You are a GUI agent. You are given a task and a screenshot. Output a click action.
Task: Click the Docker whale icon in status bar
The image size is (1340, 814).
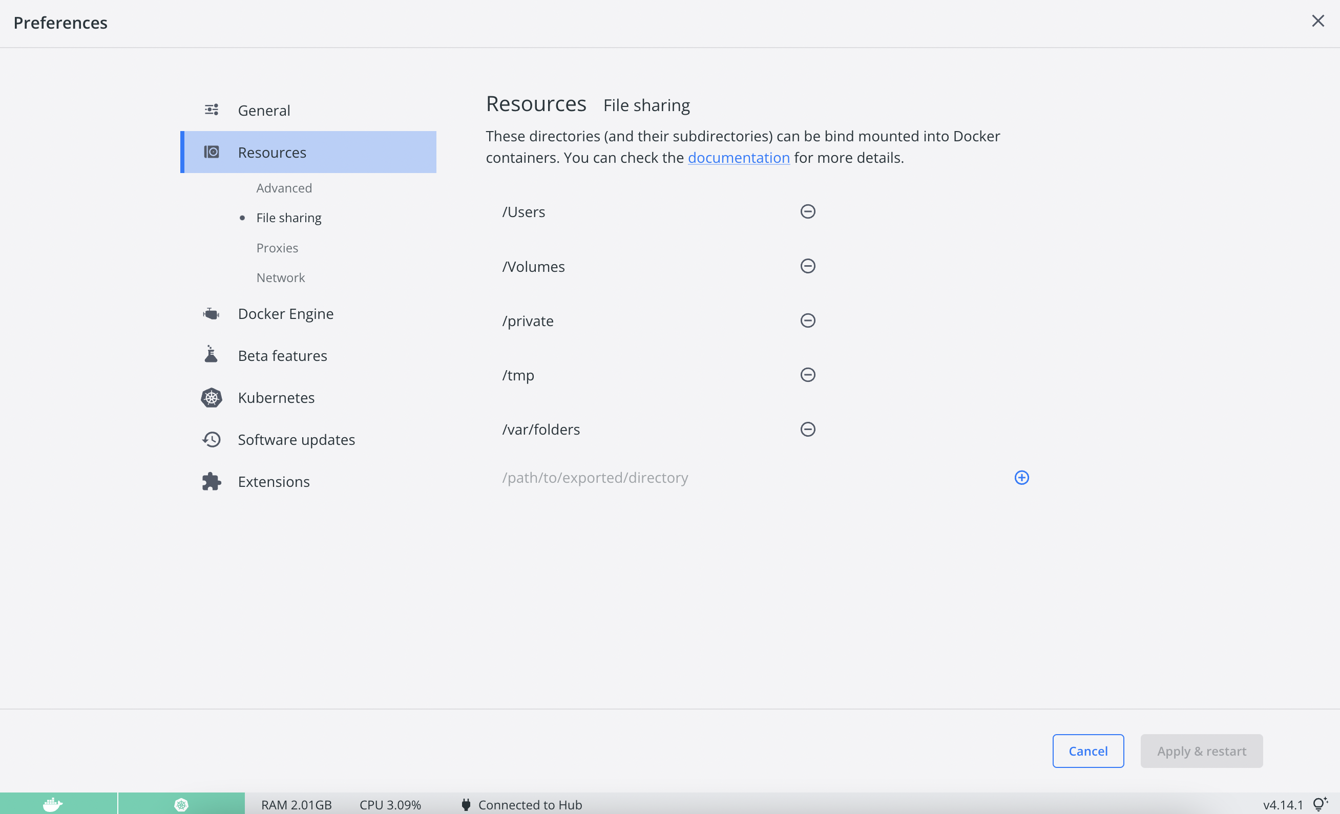coord(53,804)
